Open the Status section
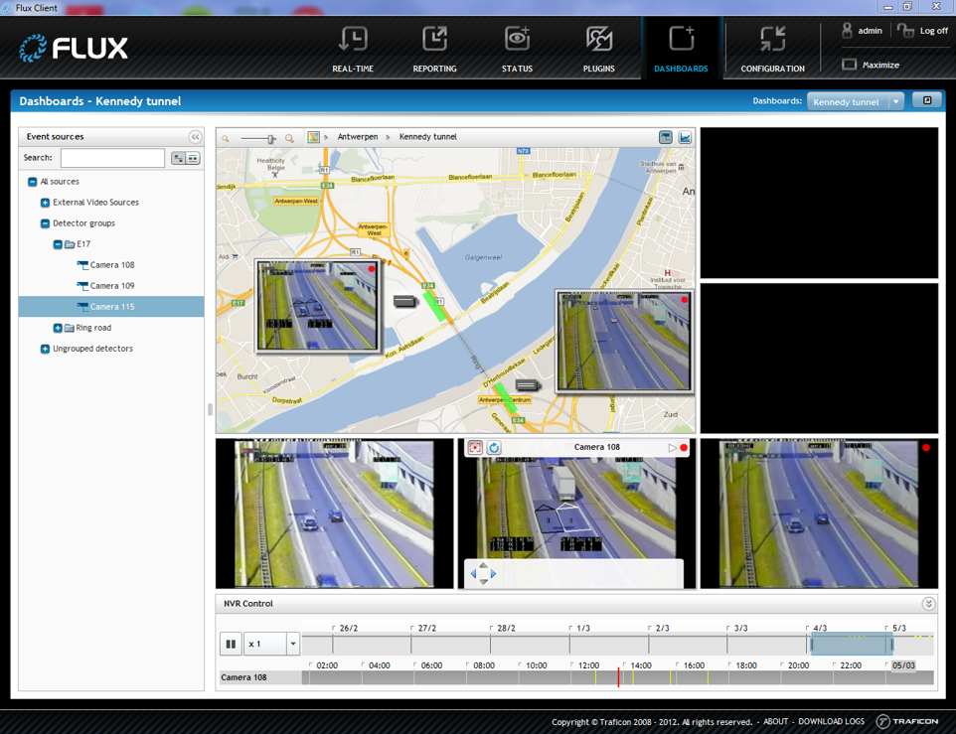The width and height of the screenshot is (956, 734). coord(517,49)
